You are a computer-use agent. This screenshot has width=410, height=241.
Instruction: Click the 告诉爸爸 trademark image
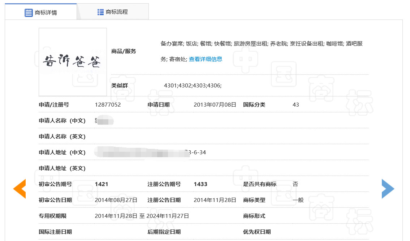(x=73, y=62)
